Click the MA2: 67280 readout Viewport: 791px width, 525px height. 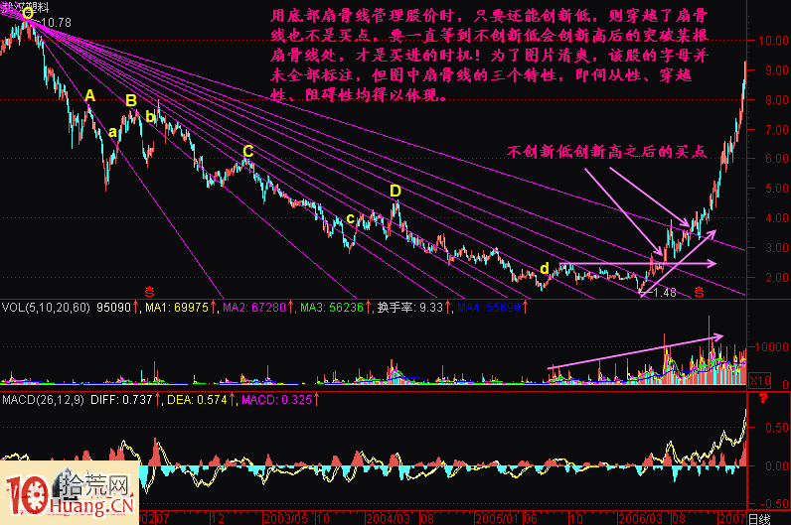click(254, 308)
